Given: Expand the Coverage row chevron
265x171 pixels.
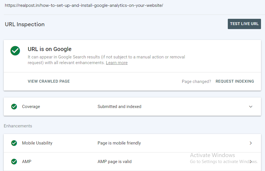Looking at the screenshot, I should 251,107.
